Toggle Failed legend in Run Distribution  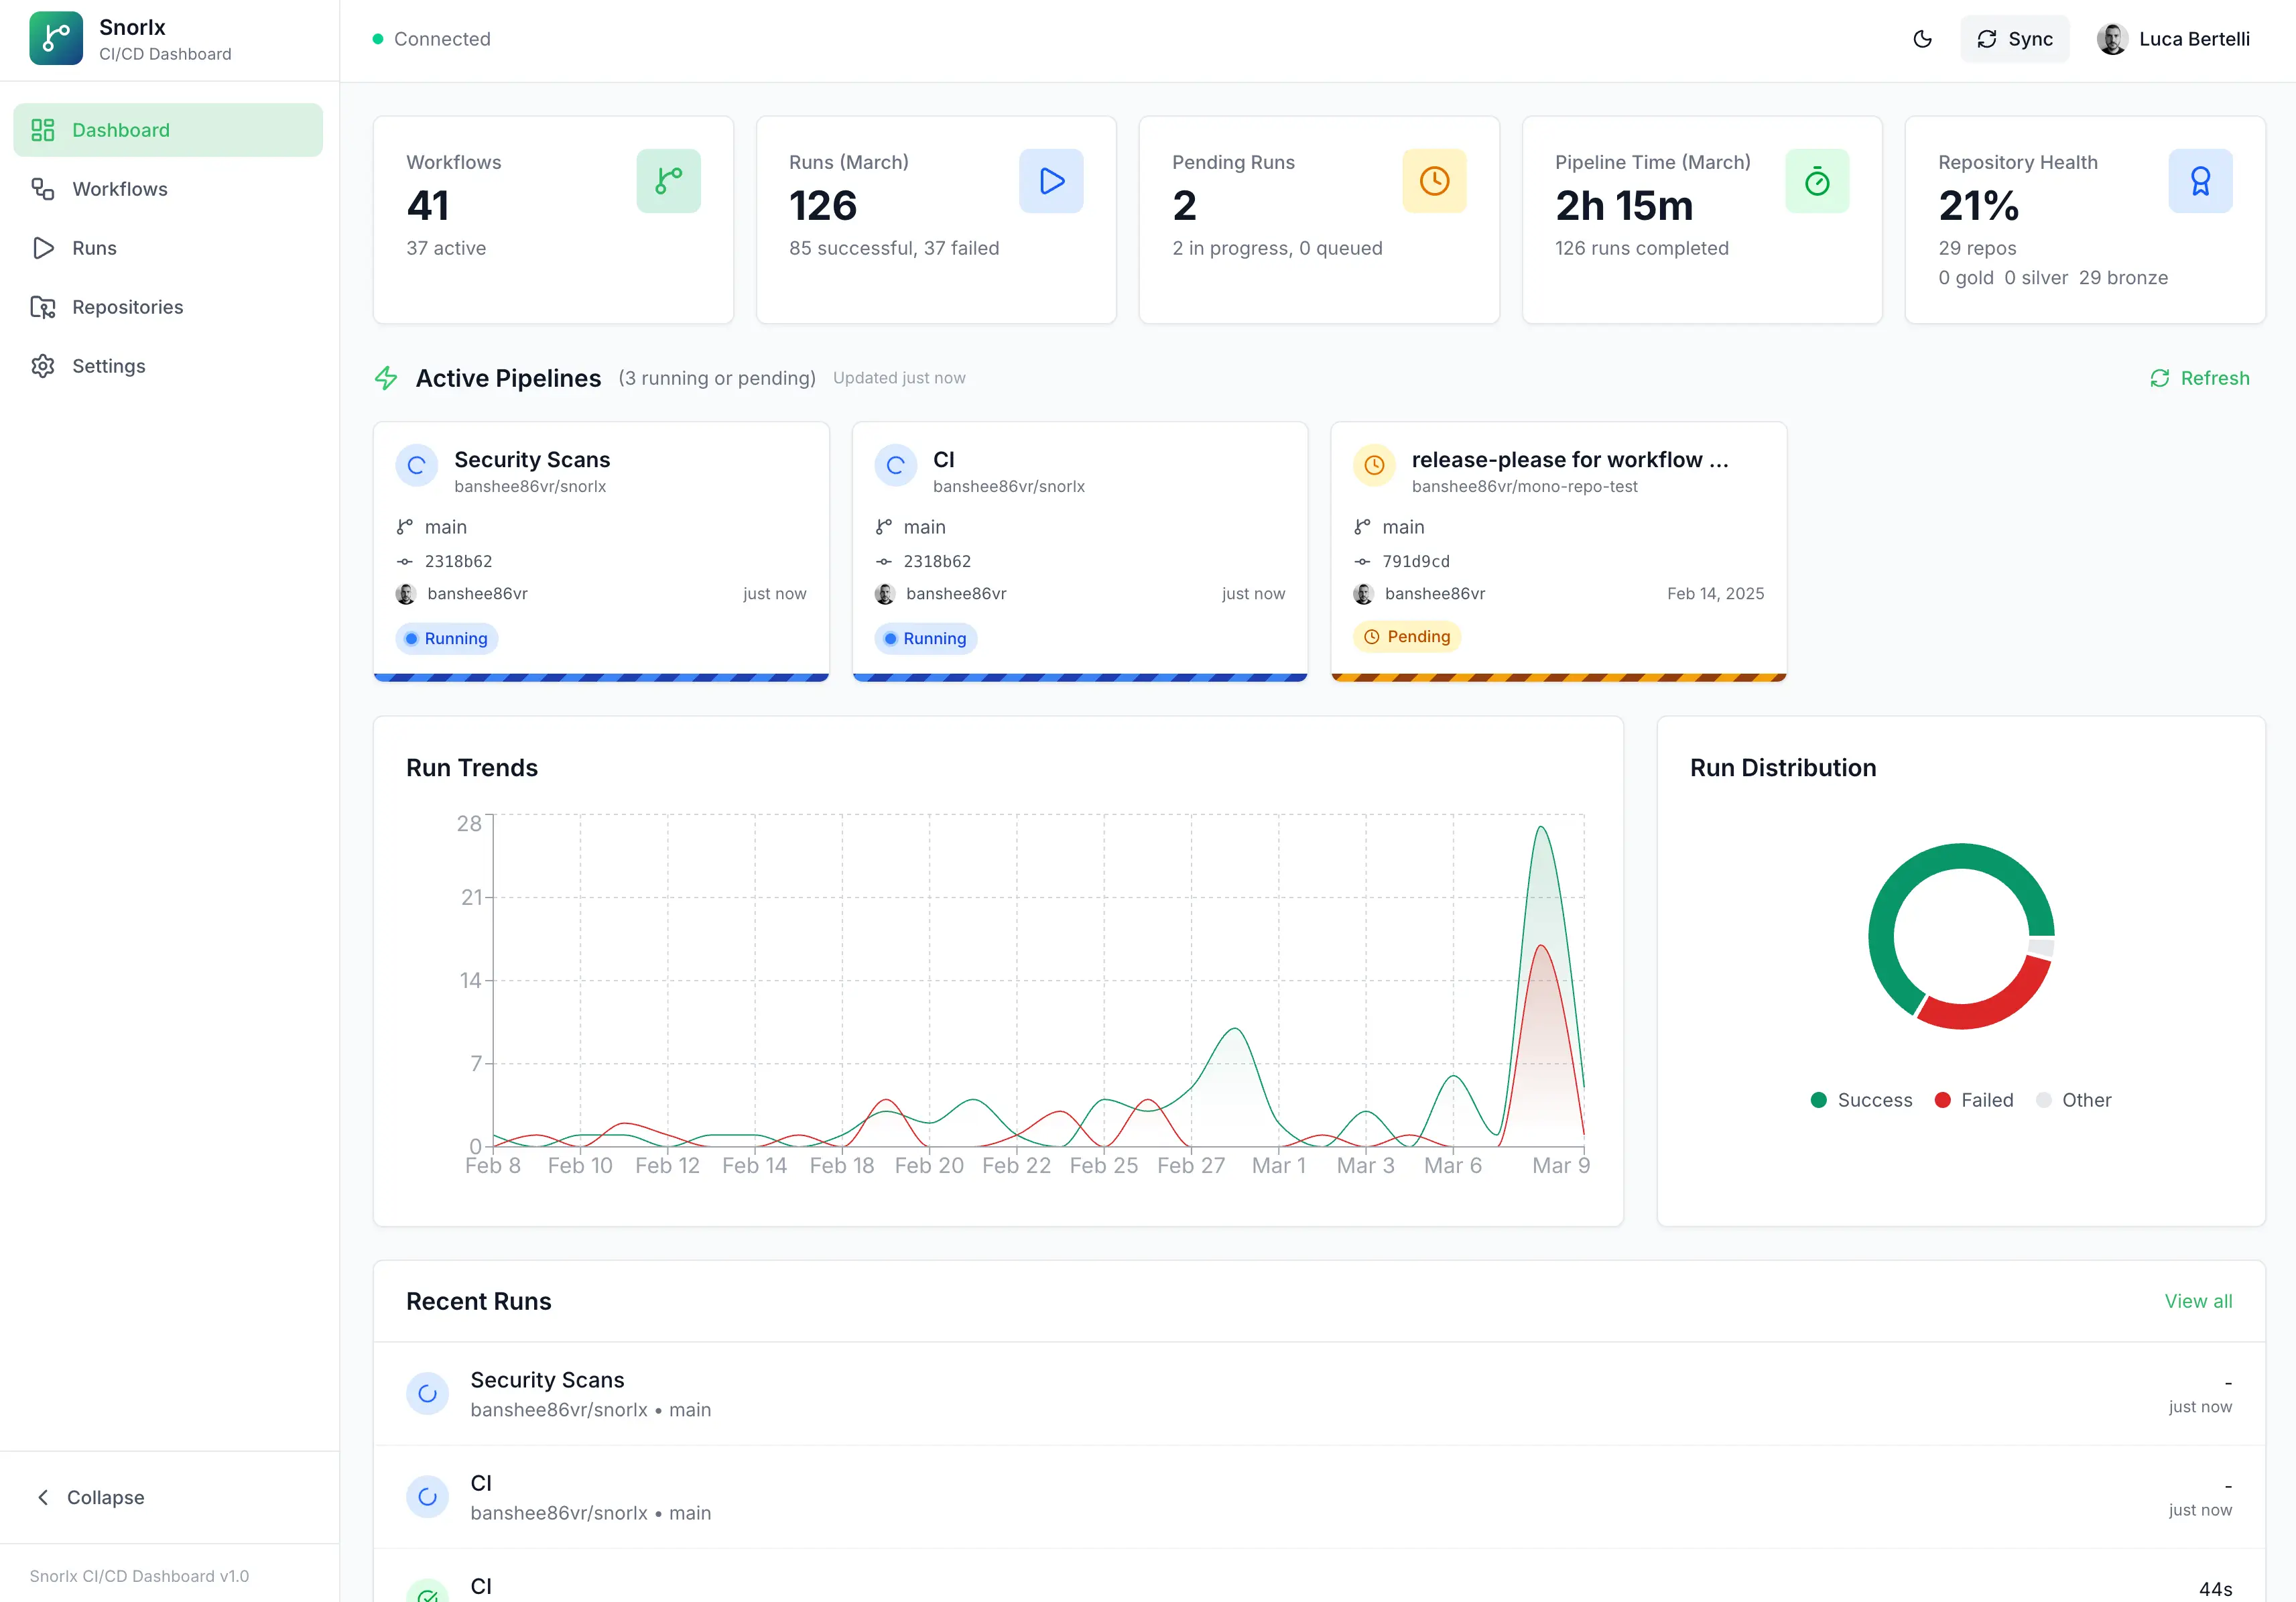pyautogui.click(x=1974, y=1100)
